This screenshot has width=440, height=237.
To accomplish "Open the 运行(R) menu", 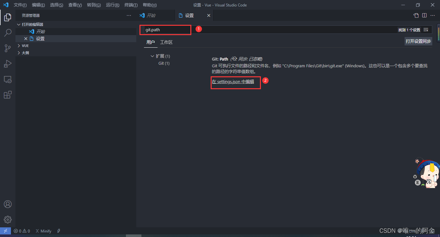I will coord(112,5).
